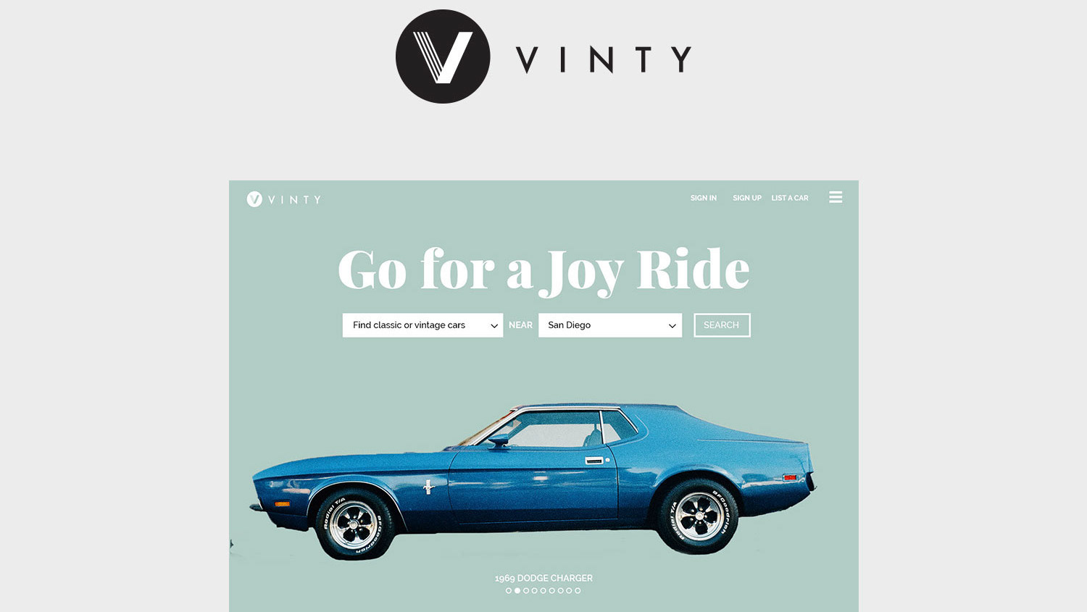Select the fourth carousel dot indicator
This screenshot has height=612, width=1087.
[535, 591]
